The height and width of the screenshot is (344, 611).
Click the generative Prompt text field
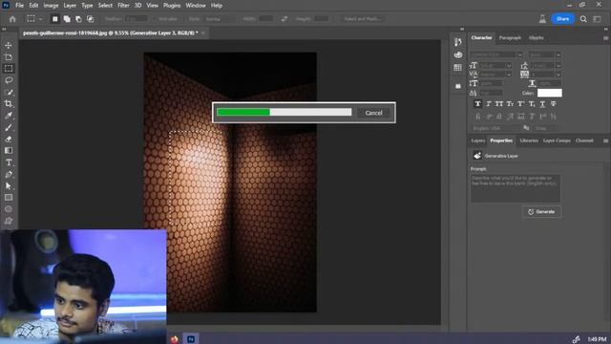tap(516, 188)
